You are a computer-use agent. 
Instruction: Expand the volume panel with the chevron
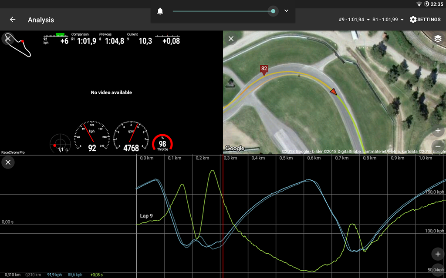pos(286,11)
